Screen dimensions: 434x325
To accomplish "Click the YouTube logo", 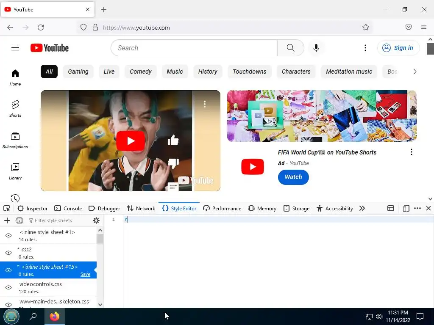I will click(x=50, y=48).
